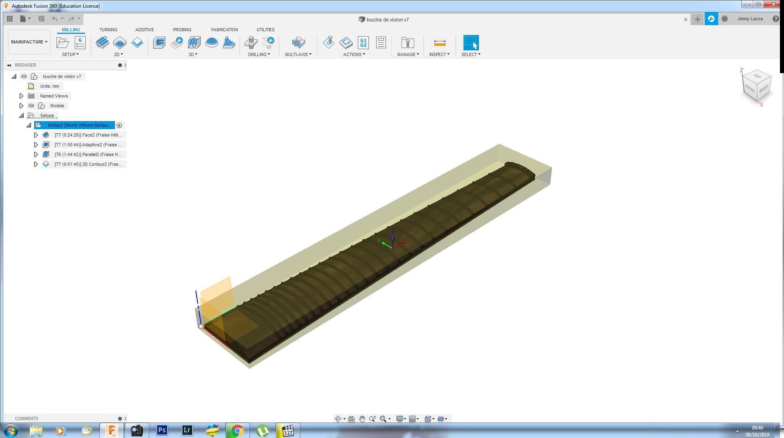Toggle visibility of touche de violon v7

24,76
